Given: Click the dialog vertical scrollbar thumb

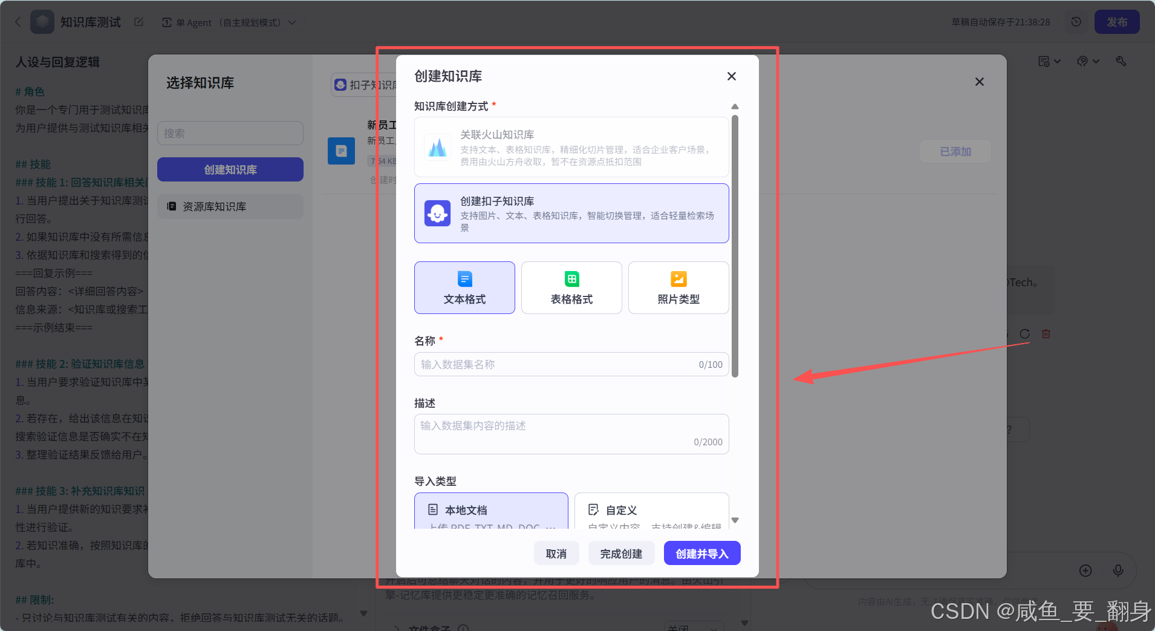Looking at the screenshot, I should coord(735,246).
